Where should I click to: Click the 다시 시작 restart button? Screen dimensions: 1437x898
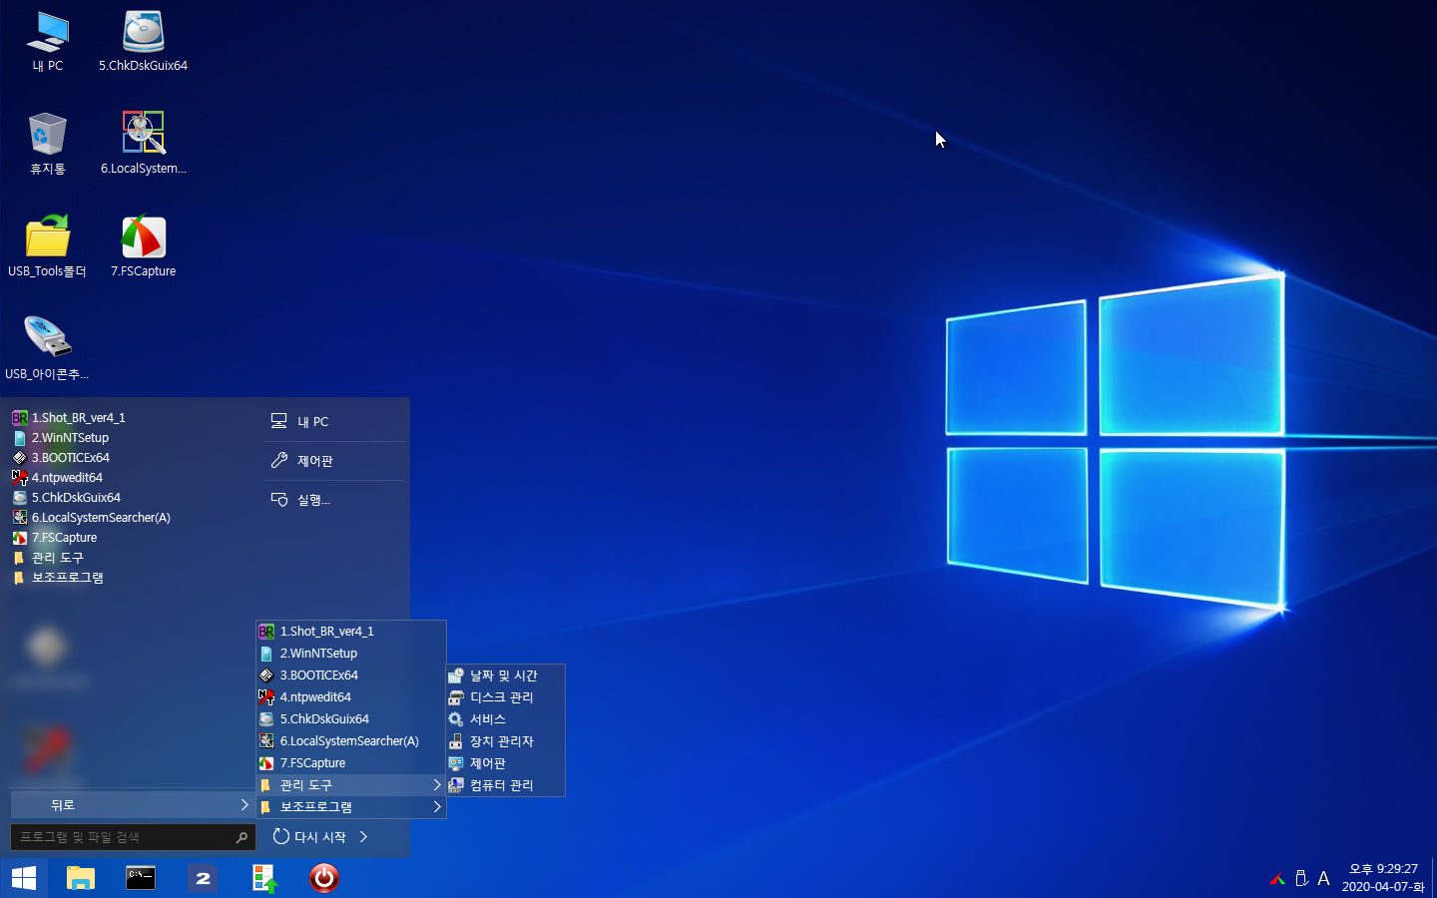(309, 837)
